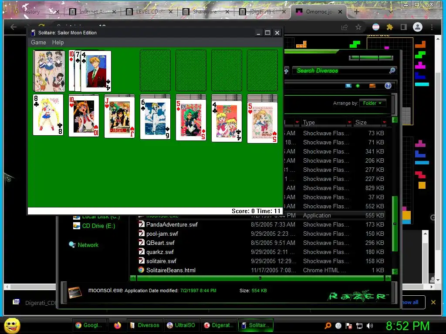The image size is (446, 334).
Task: Click the first empty foundation slot
Action: point(155,70)
